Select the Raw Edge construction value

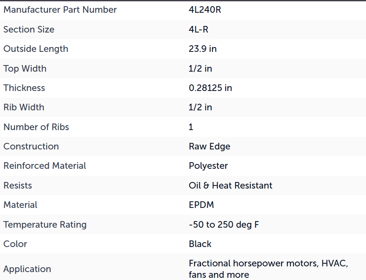click(x=209, y=146)
